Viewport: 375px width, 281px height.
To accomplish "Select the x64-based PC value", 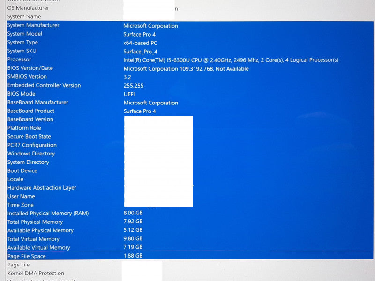I will (140, 43).
